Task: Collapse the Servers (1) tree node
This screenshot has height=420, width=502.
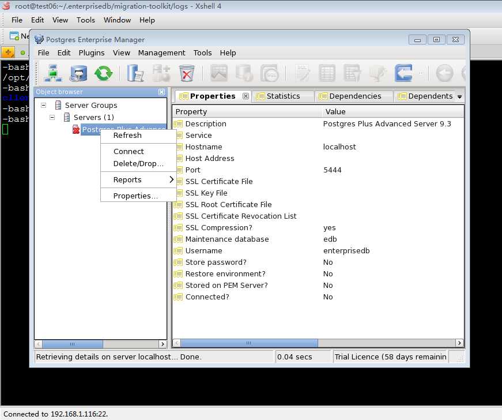Action: (x=52, y=117)
